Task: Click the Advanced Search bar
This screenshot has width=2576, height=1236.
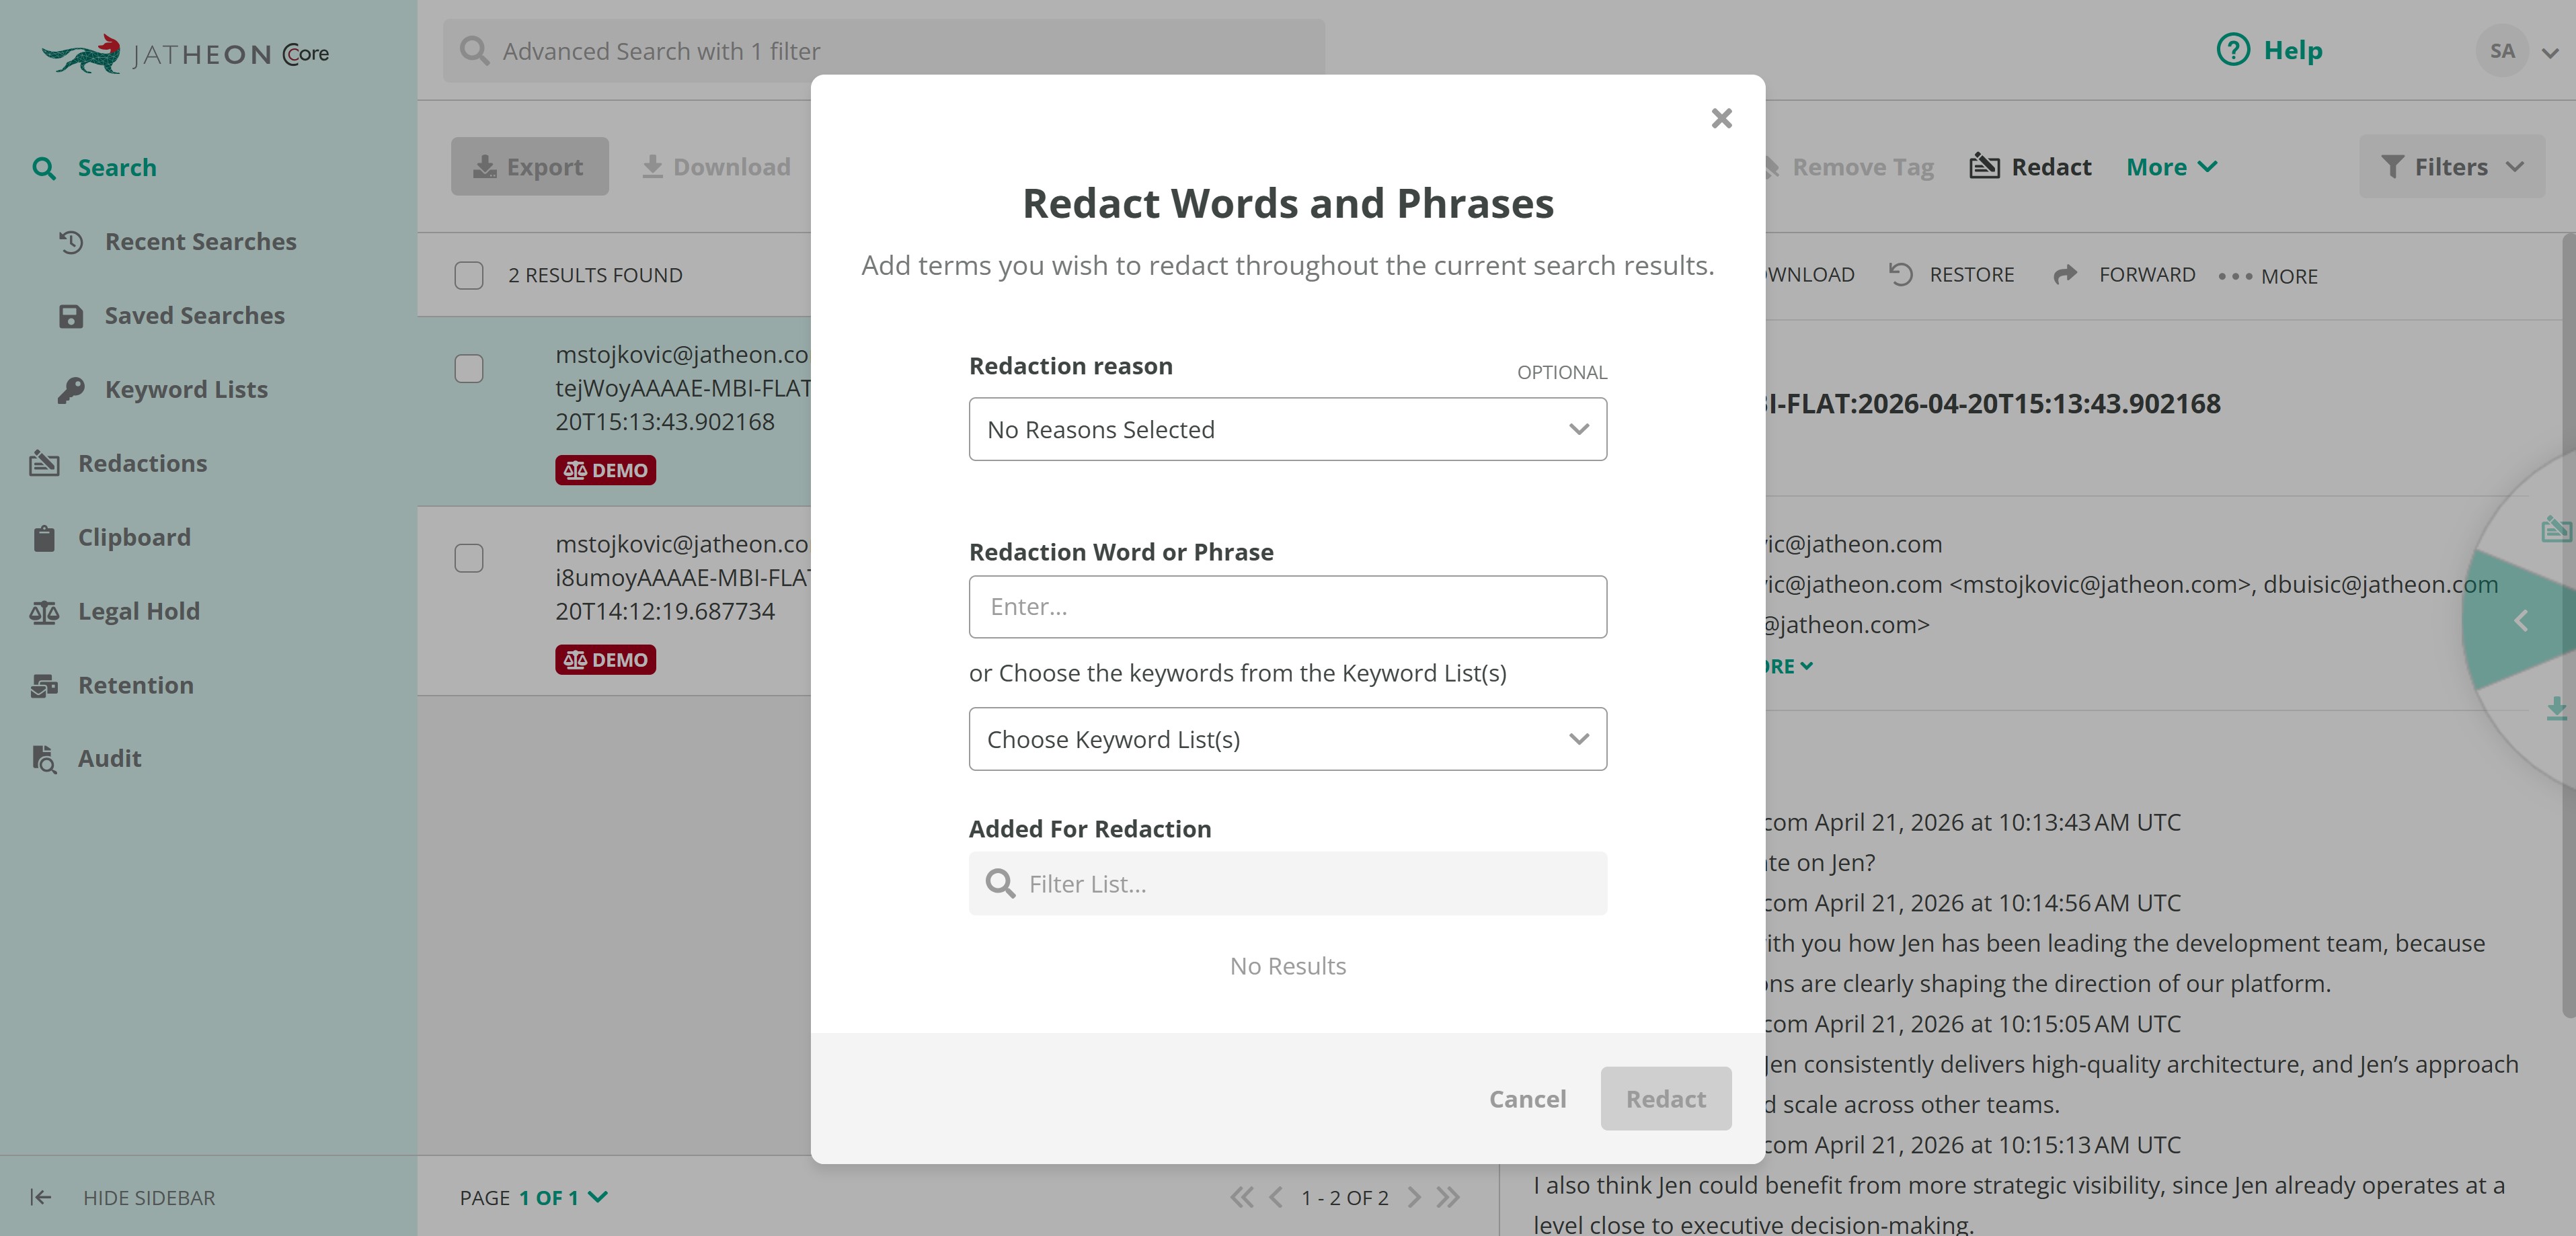Action: (x=884, y=51)
